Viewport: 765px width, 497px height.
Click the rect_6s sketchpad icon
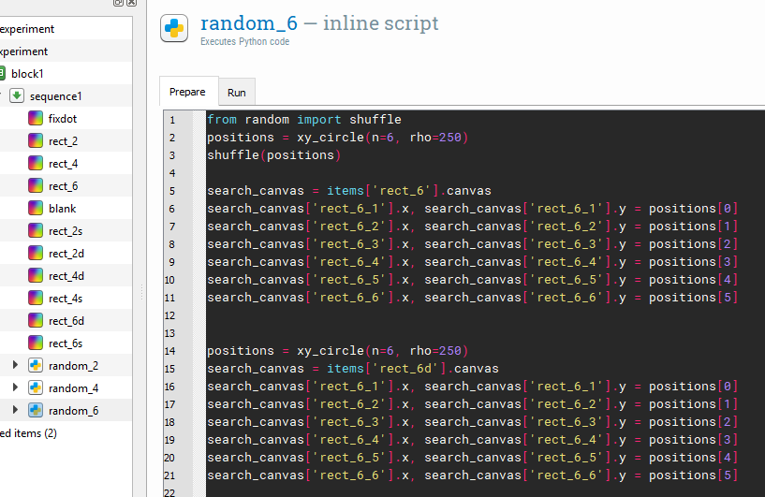[x=36, y=343]
